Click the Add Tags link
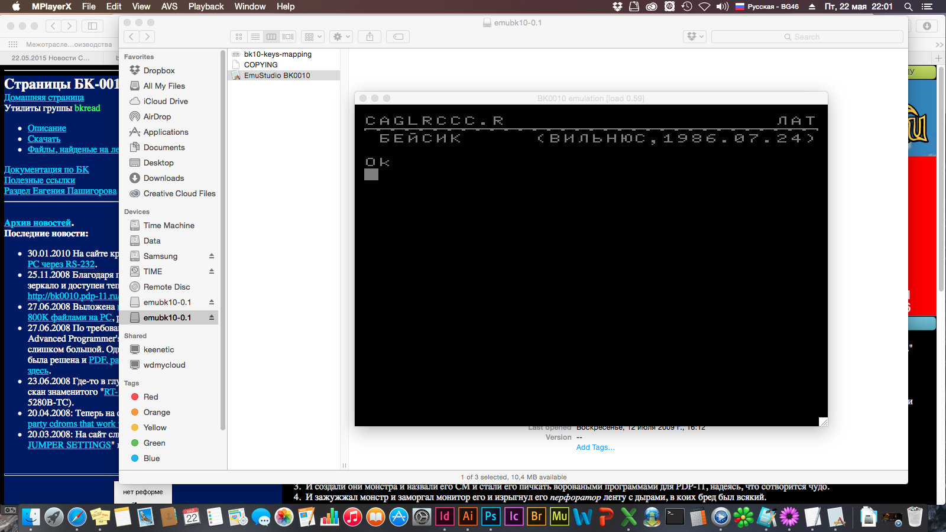946x532 pixels. click(595, 447)
